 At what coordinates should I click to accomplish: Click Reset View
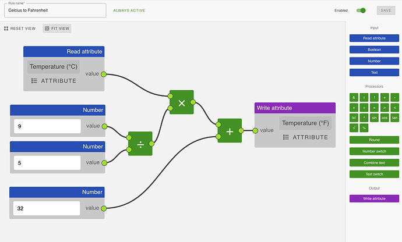tap(20, 29)
